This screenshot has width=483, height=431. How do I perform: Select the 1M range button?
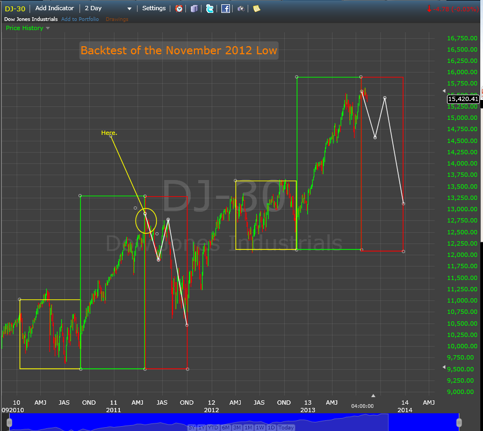[248, 428]
